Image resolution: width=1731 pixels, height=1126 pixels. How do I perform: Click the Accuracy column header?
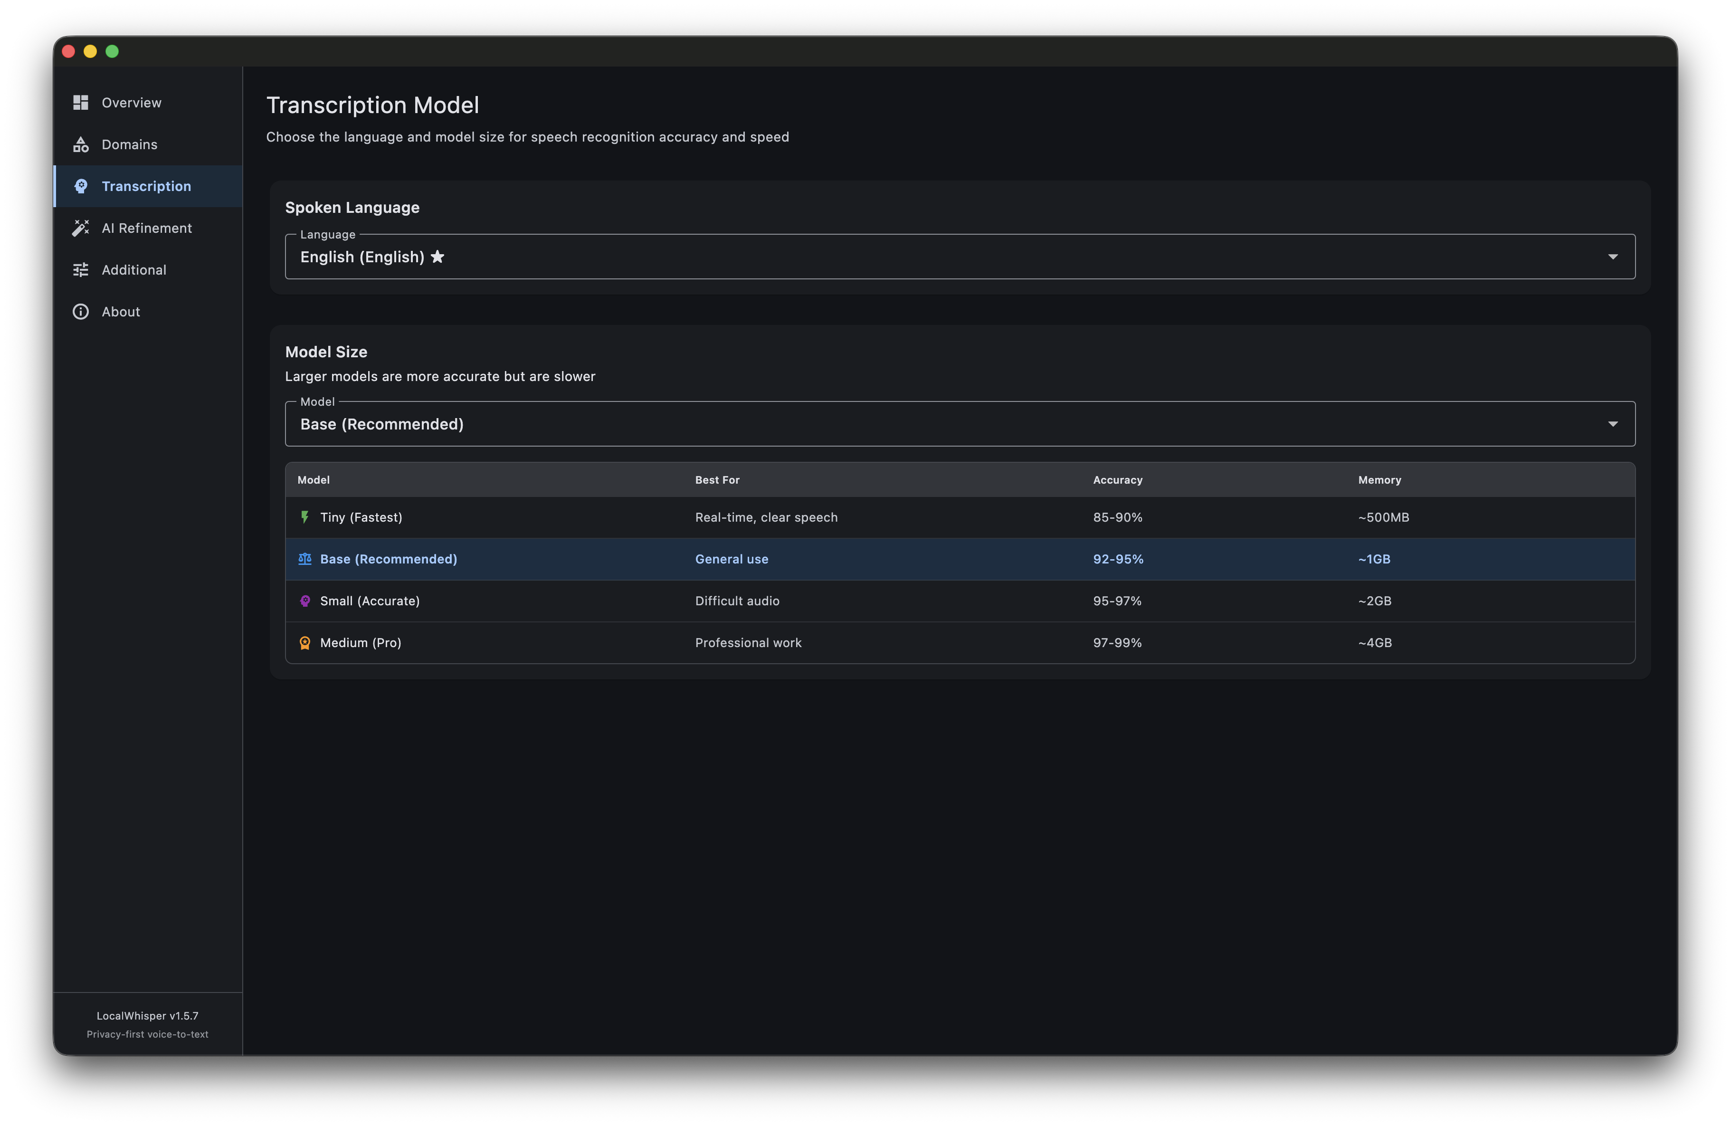click(1118, 479)
